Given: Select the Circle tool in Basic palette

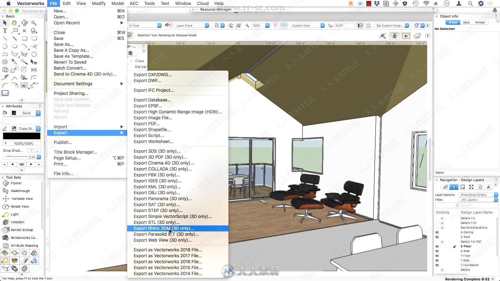Looking at the screenshot, I should click(5, 46).
